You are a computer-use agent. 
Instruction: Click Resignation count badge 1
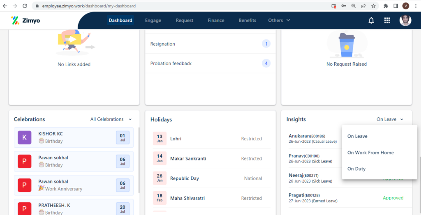coord(266,43)
